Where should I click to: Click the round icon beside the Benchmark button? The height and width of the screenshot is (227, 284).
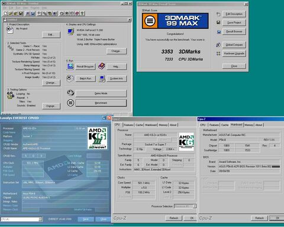tap(70, 103)
